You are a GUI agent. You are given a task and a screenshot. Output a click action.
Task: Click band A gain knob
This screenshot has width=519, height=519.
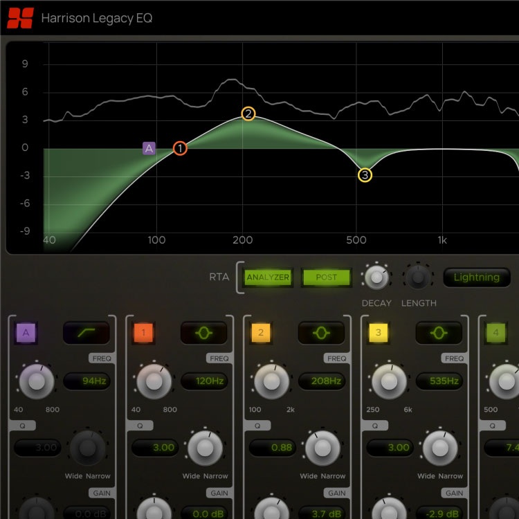click(x=37, y=509)
